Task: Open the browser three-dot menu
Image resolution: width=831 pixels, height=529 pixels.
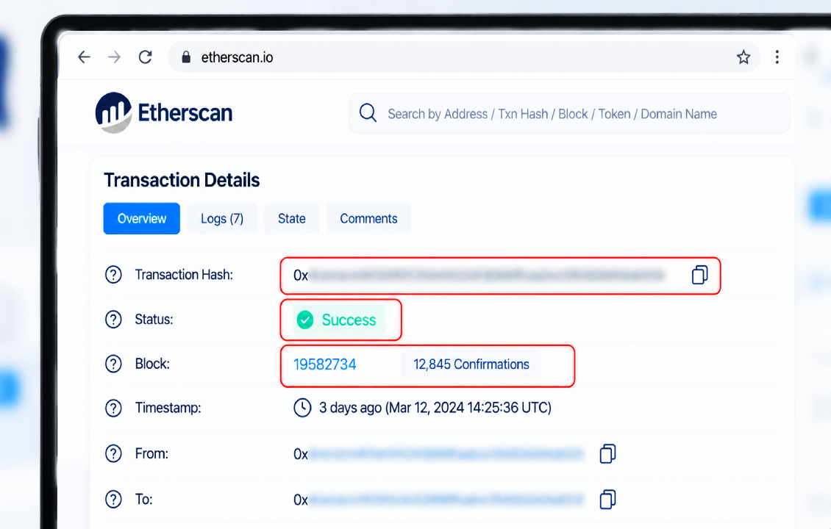Action: coord(777,57)
